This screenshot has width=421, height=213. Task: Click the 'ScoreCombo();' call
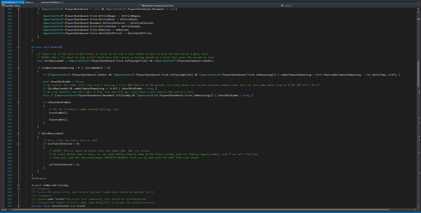pos(58,113)
